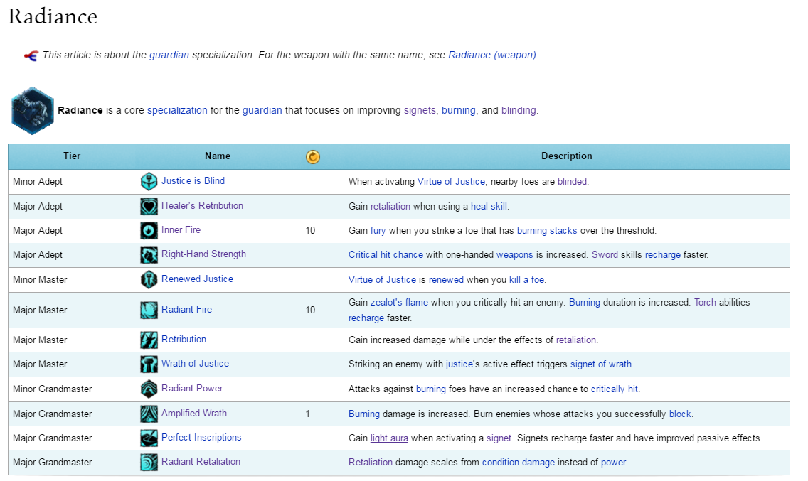Click the Minor Master tier cell
This screenshot has width=808, height=481.
[x=41, y=279]
